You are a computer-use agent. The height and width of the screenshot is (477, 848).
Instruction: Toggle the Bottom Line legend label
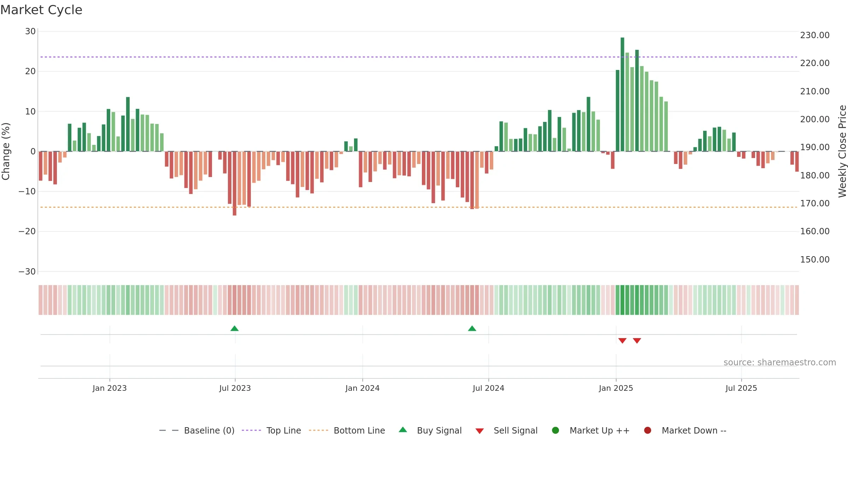pos(359,430)
